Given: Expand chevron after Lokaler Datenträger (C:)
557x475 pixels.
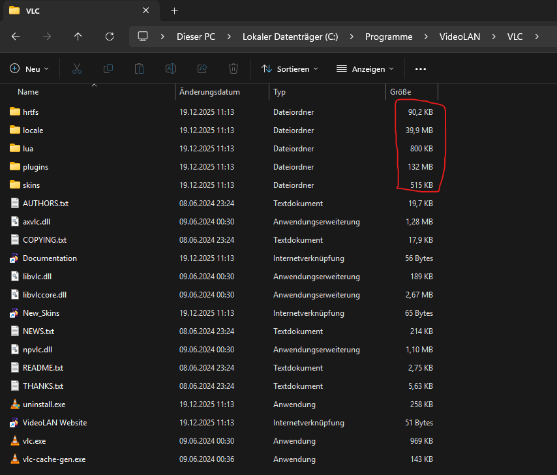Looking at the screenshot, I should 352,37.
